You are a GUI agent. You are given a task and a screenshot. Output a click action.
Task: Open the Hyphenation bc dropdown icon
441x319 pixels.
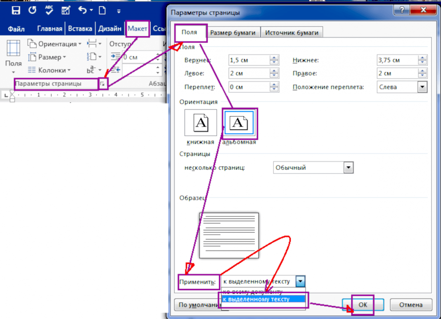point(94,70)
